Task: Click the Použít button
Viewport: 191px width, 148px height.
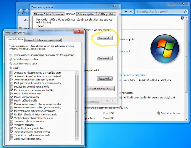Action: 110,101
